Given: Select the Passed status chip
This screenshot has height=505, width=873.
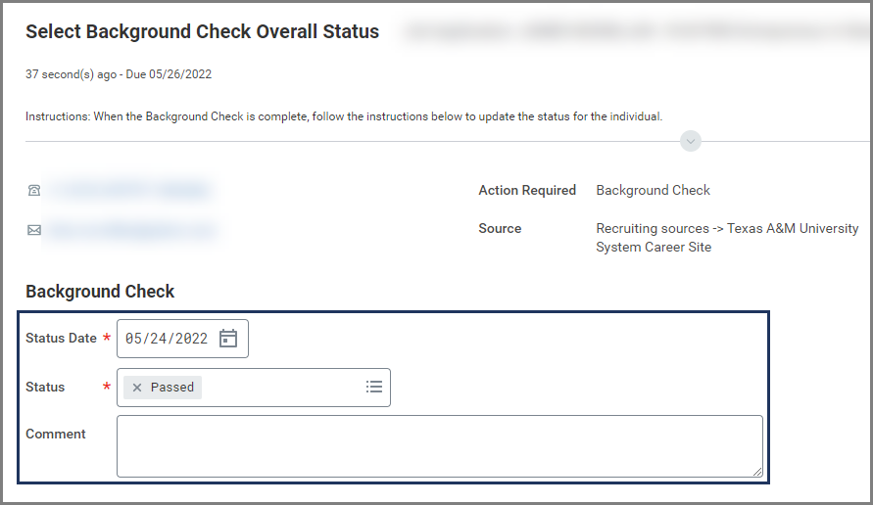Looking at the screenshot, I should pyautogui.click(x=172, y=388).
